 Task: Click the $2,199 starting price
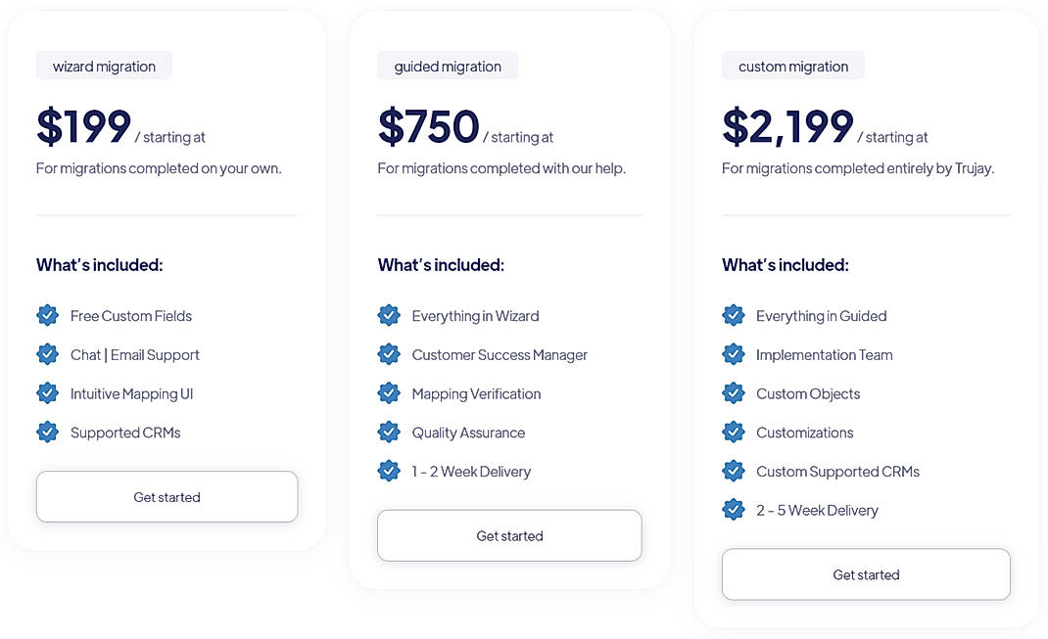787,127
